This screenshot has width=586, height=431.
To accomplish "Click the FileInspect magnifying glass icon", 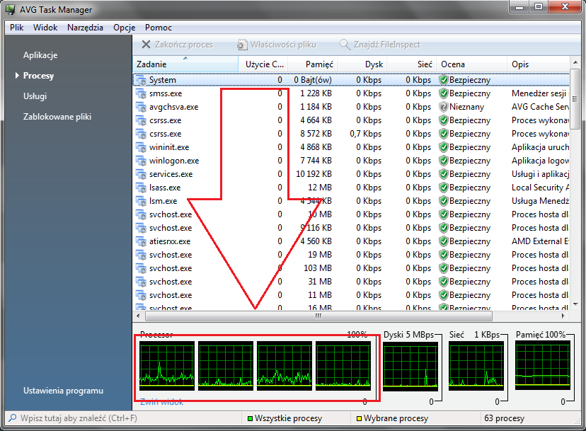I will tap(345, 45).
